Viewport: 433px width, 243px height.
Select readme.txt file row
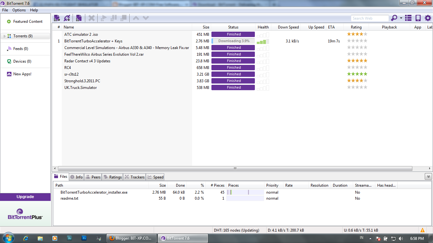point(69,198)
